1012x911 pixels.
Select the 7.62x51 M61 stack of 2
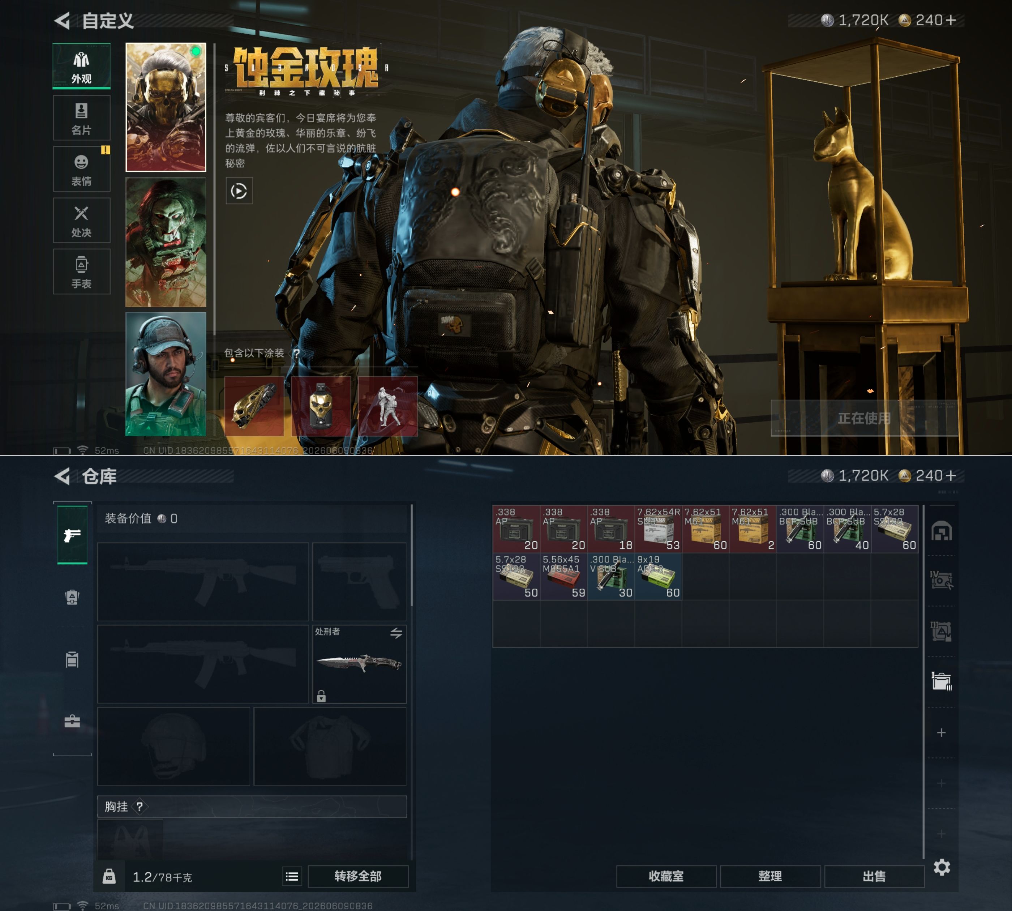click(753, 529)
